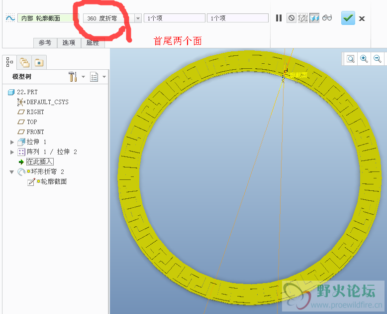The width and height of the screenshot is (387, 314).
Task: Click the 轮廓截面 sketch pencil icon
Action: 31,182
